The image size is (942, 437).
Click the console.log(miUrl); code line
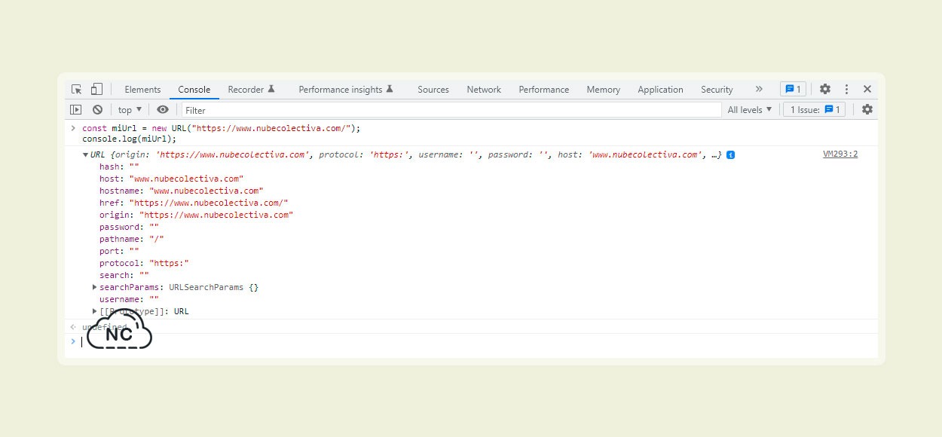[x=129, y=139]
